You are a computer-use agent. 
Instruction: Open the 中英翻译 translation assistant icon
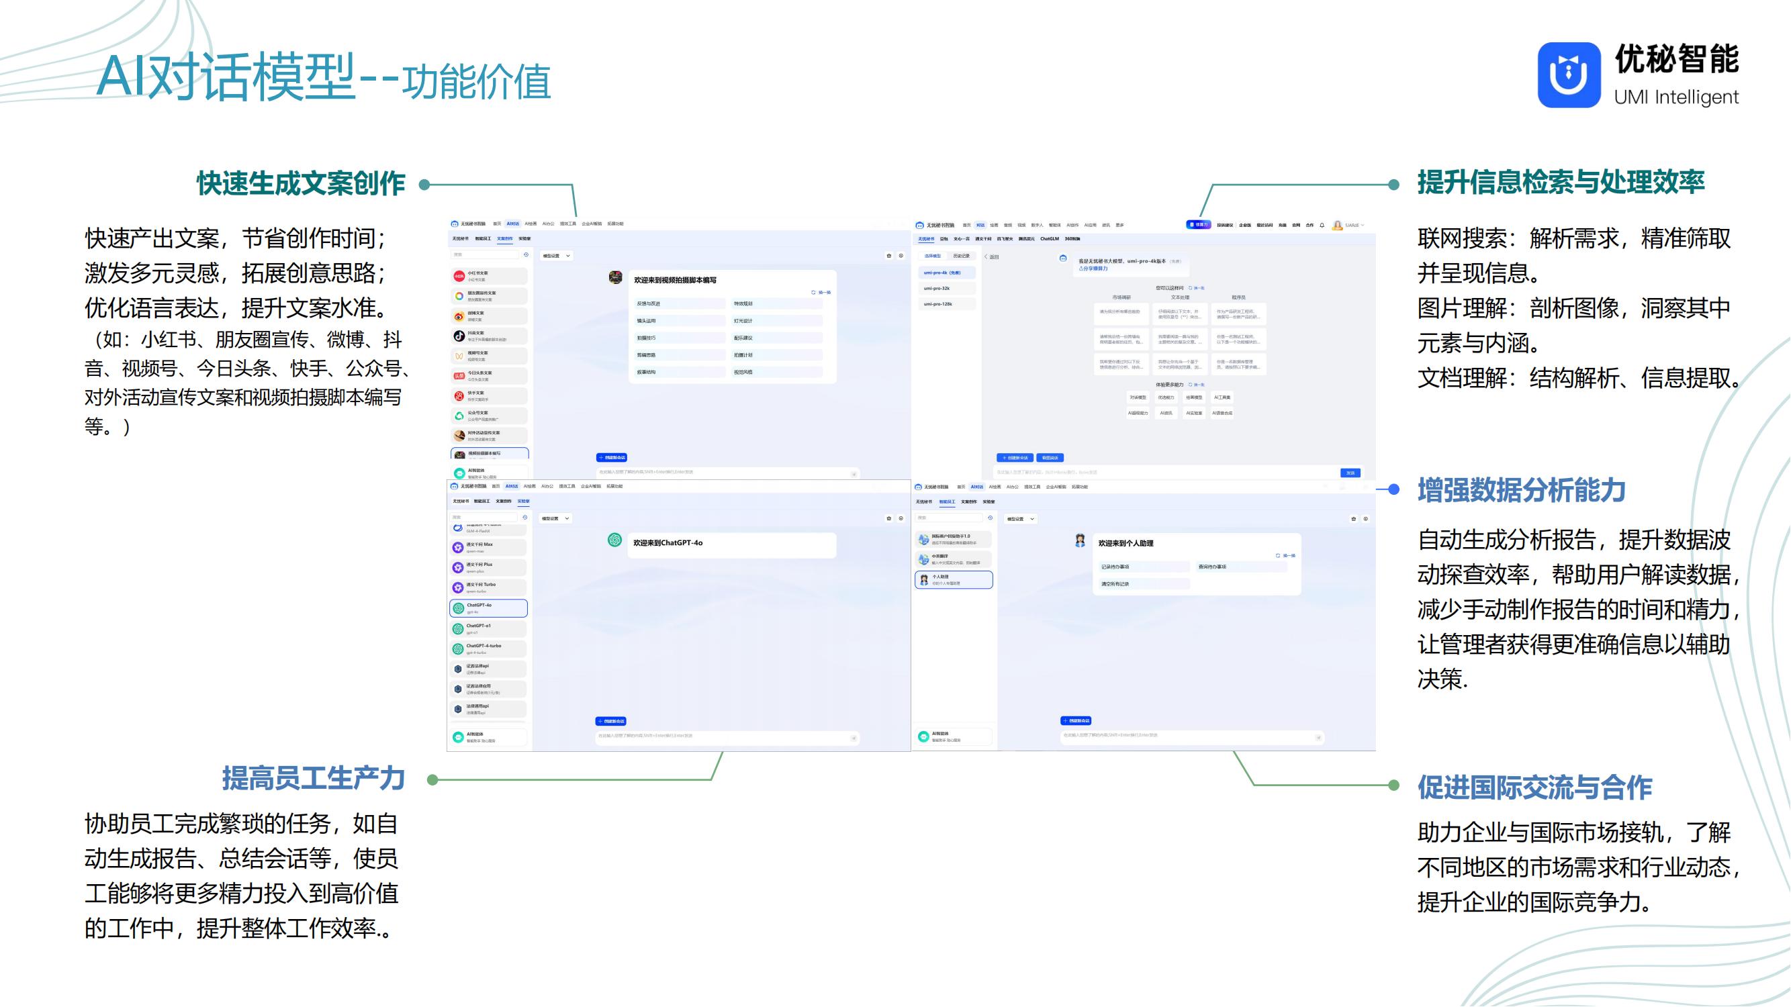(x=923, y=559)
